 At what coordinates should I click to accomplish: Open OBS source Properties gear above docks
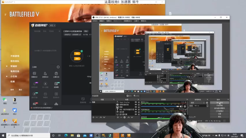tap(128, 96)
